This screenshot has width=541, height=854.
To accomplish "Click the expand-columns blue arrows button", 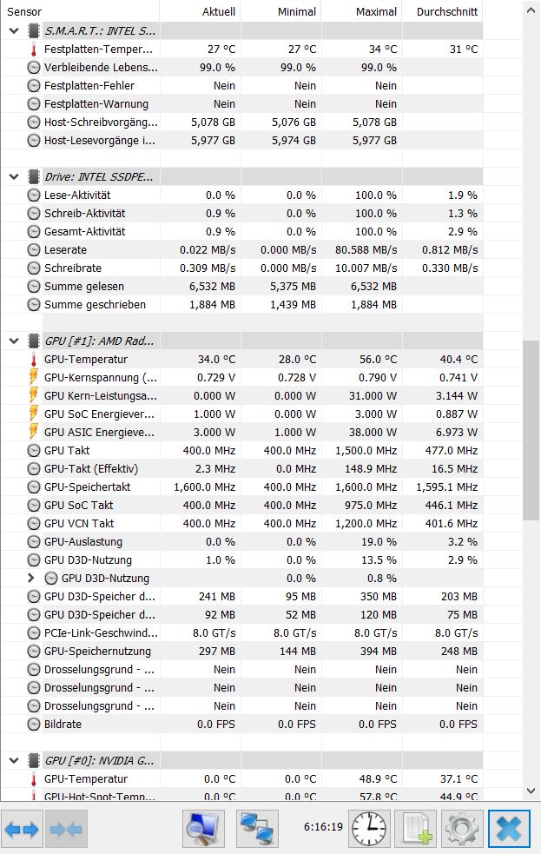I will pyautogui.click(x=22, y=830).
